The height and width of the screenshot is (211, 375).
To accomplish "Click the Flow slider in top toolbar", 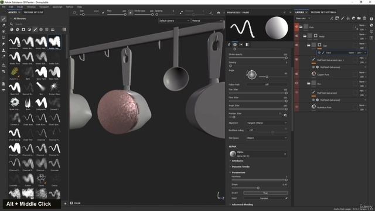I will coord(117,15).
